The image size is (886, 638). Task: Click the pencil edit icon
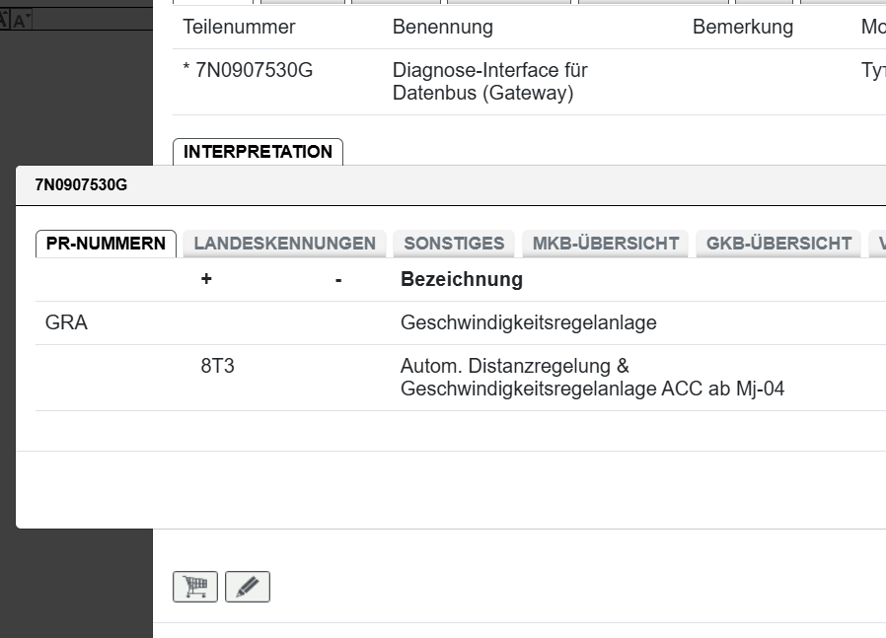click(248, 586)
